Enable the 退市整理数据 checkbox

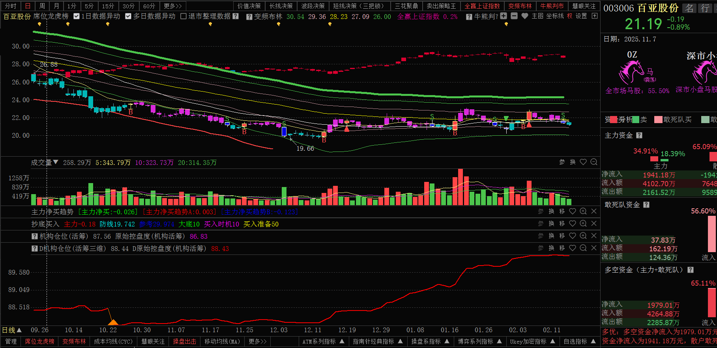[183, 16]
